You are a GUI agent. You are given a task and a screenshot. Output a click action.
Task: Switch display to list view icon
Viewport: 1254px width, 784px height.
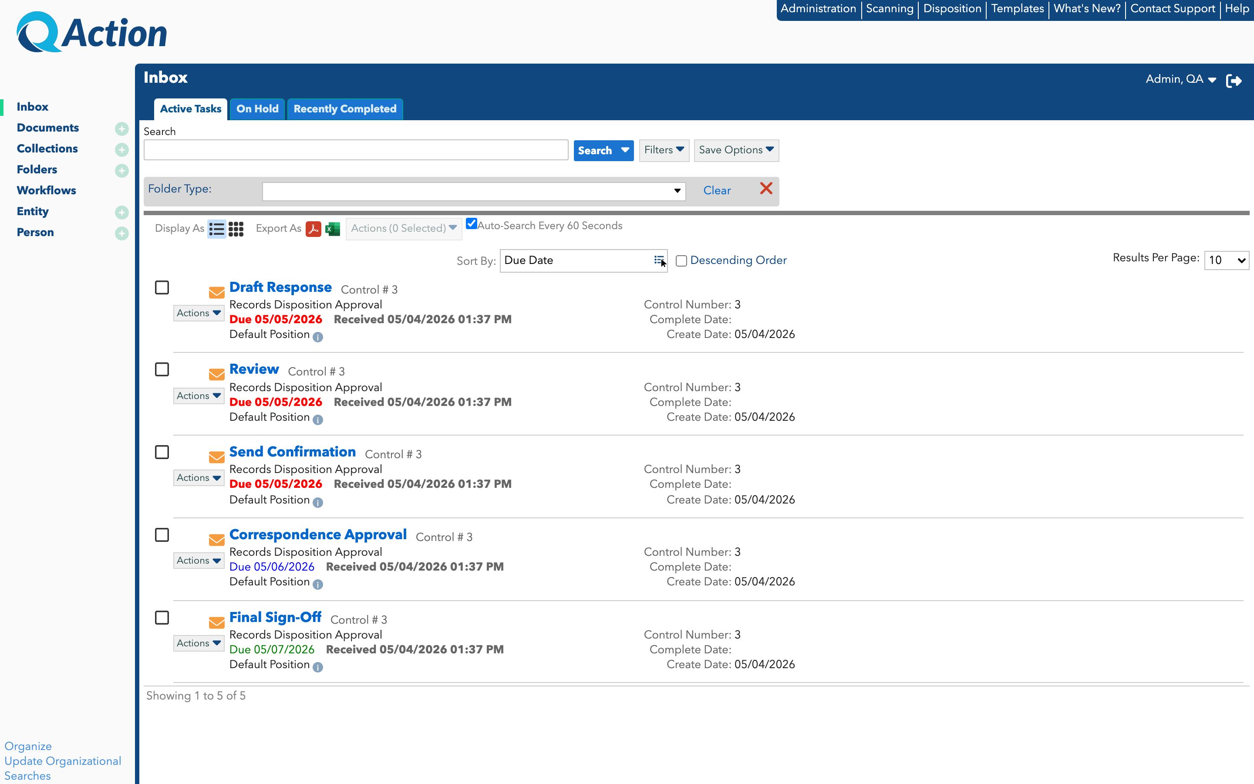(x=216, y=229)
